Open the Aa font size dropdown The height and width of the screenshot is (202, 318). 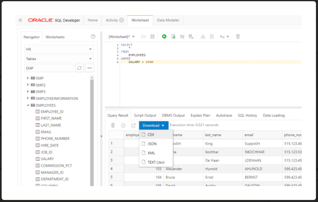pyautogui.click(x=224, y=37)
